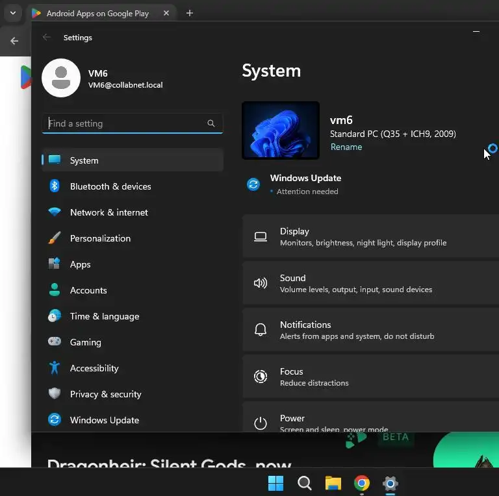Open Personalization settings
Viewport: 499px width, 496px height.
(x=133, y=238)
